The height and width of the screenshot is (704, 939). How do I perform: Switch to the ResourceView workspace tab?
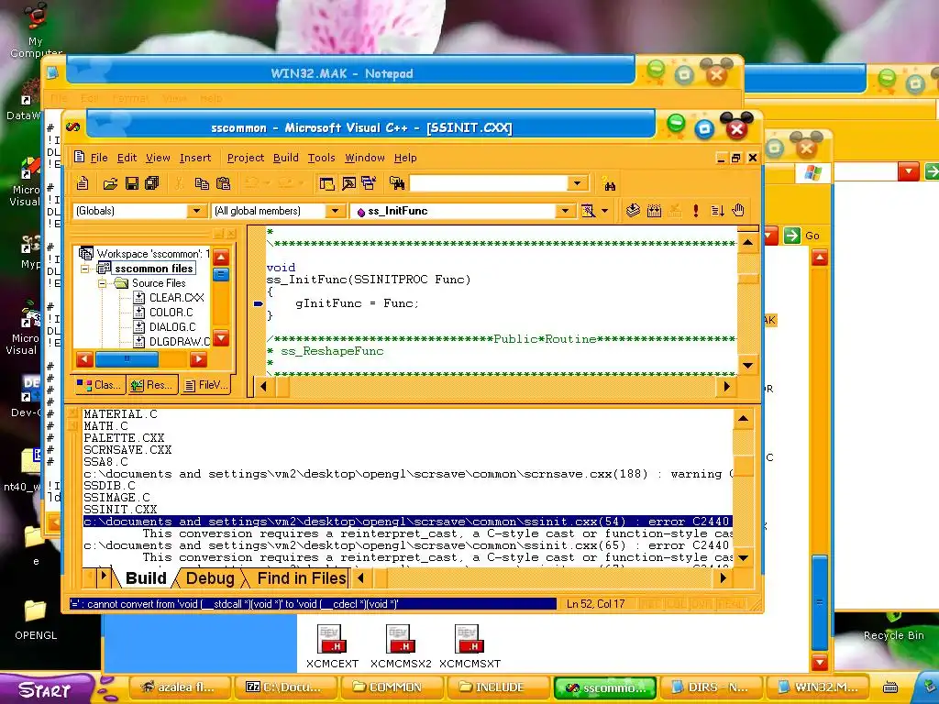(153, 385)
